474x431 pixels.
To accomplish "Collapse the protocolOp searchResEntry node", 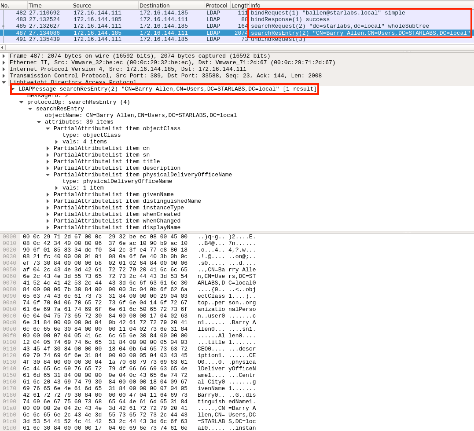I will point(21,102).
